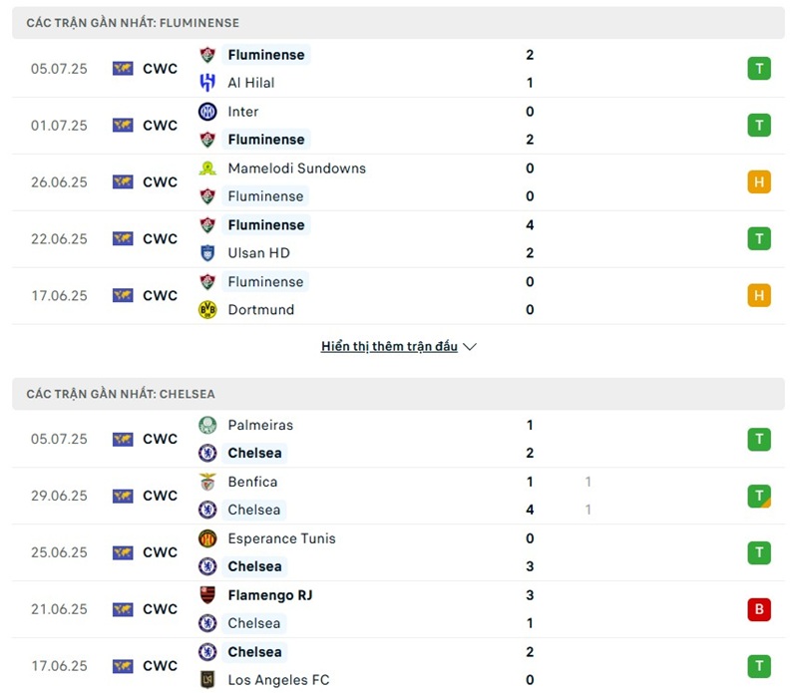798x693 pixels.
Task: Click the Mamelodi Sundowns crest icon
Action: click(x=207, y=169)
